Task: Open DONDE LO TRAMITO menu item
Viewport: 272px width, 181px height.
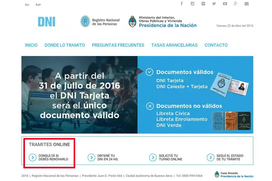Action: coord(65,45)
